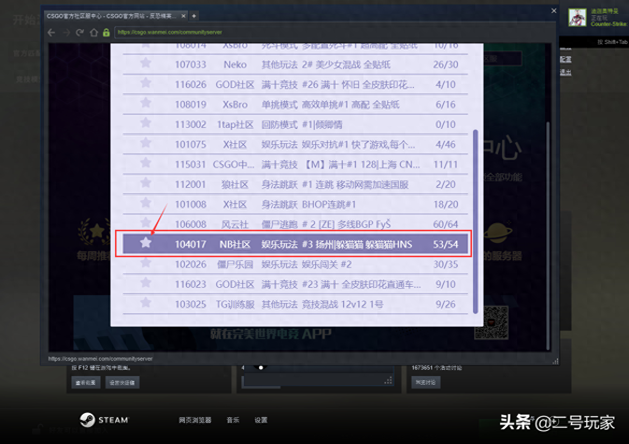Click the star icon beside 102026 僵尸乐园
The height and width of the screenshot is (444, 629).
[x=145, y=264]
